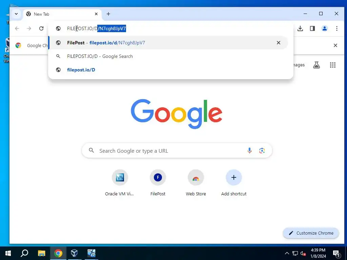Open the profile avatar menu
This screenshot has height=260, width=347.
pos(324,28)
